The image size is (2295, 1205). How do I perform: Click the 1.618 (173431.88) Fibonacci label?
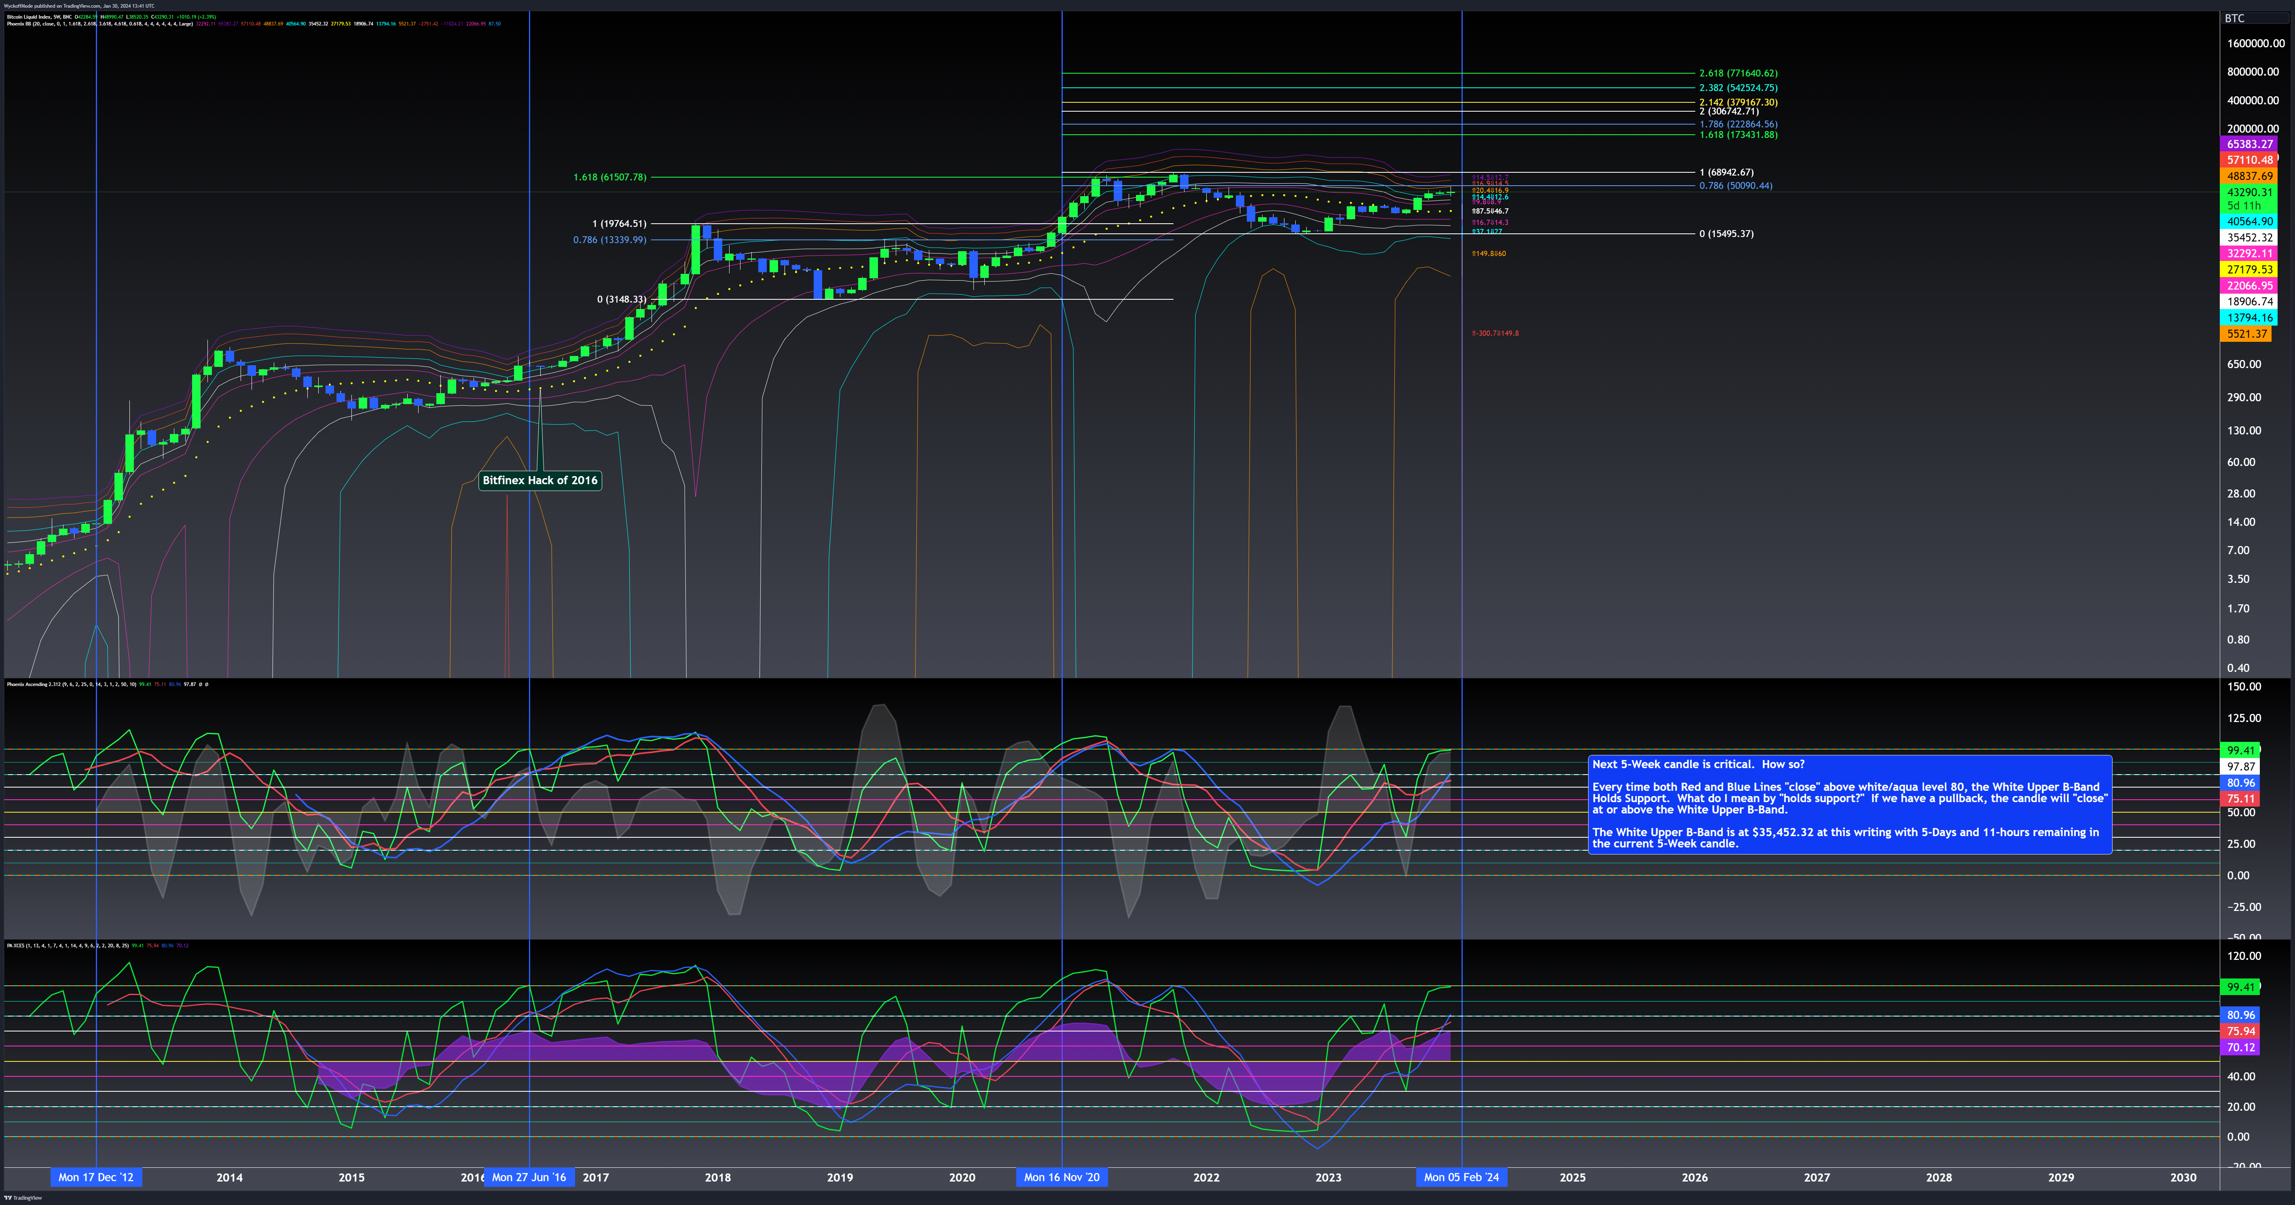tap(1738, 135)
